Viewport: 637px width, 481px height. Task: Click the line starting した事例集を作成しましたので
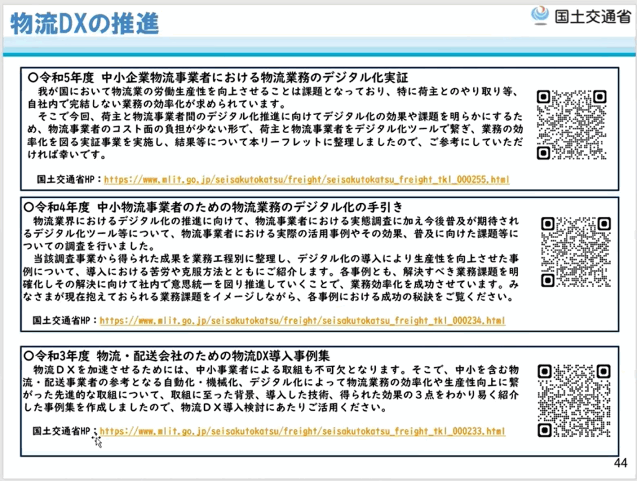coord(205,407)
